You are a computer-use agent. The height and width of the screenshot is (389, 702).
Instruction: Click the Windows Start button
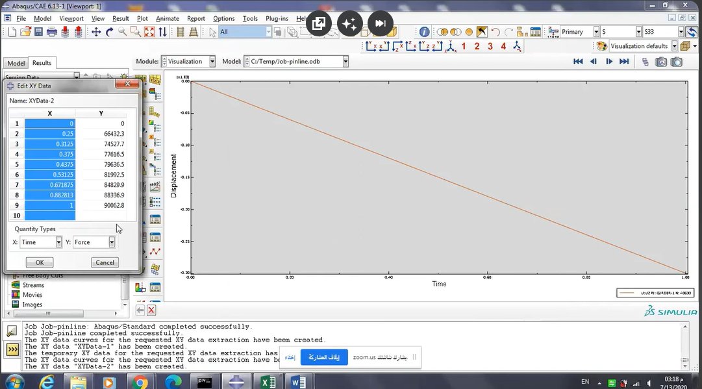click(x=15, y=382)
